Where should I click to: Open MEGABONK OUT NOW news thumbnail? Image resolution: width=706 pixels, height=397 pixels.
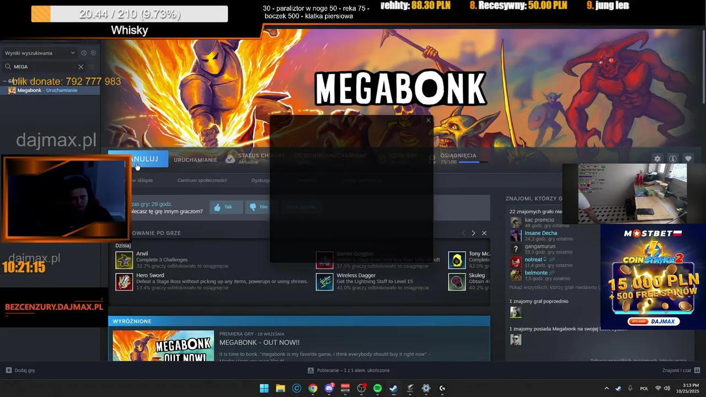click(163, 346)
